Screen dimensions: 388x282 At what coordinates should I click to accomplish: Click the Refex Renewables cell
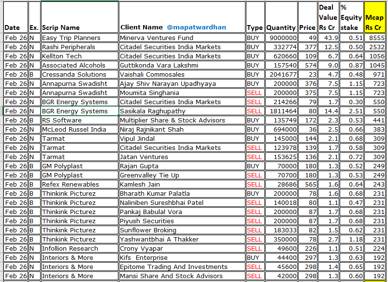[79, 184]
